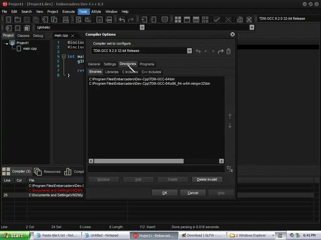Open the Tools menu
The image size is (321, 240).
(83, 12)
